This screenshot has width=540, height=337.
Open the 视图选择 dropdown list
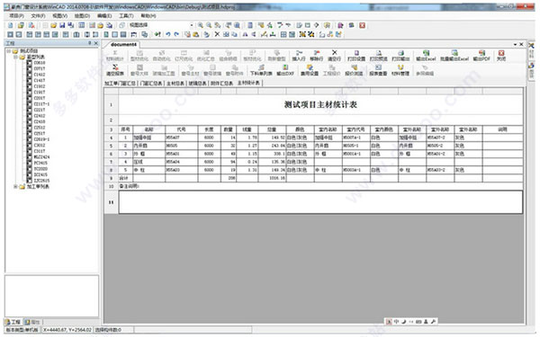pyautogui.click(x=192, y=25)
